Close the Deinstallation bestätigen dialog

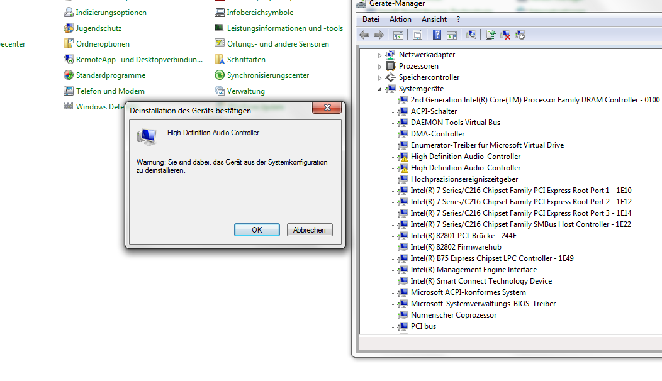[x=327, y=108]
